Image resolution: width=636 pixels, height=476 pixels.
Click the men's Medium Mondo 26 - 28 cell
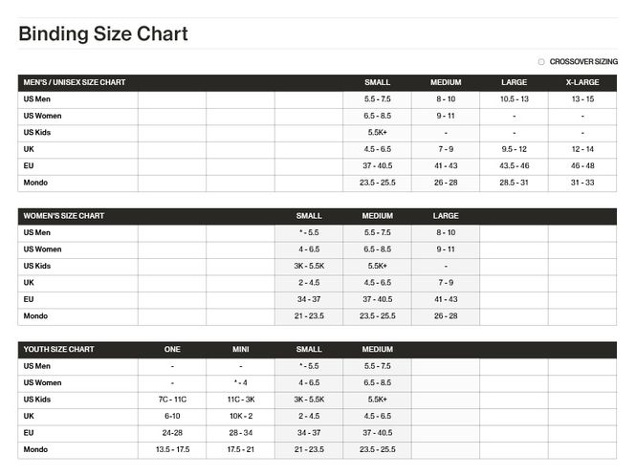click(x=446, y=183)
